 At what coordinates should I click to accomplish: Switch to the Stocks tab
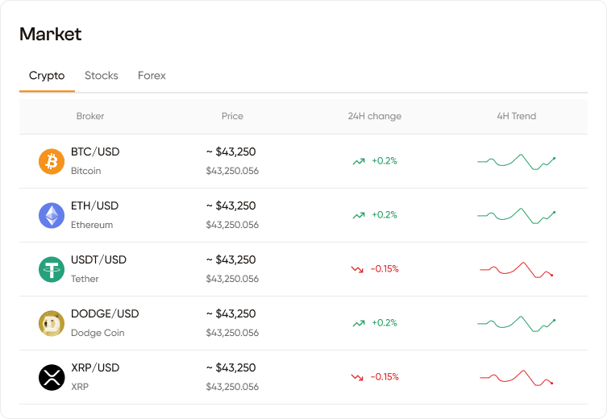102,76
